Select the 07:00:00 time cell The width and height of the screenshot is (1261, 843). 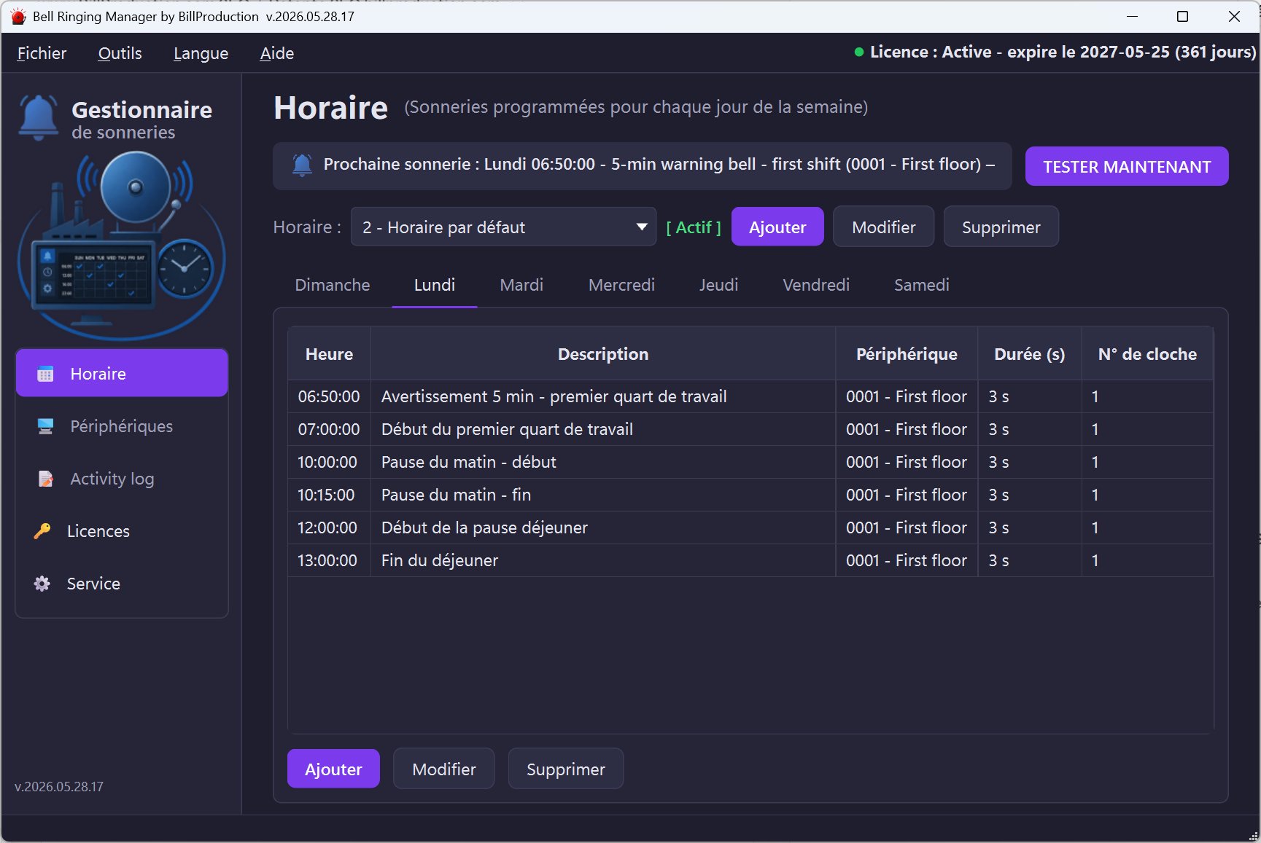[329, 429]
